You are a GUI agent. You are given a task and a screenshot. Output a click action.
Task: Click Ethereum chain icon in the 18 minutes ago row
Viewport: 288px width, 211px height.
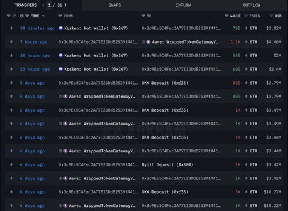click(x=12, y=28)
